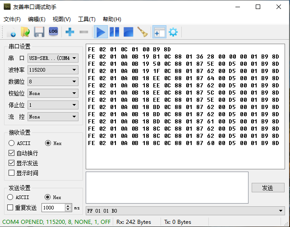The width and height of the screenshot is (290, 227).
Task: Minimize the 友善串口调试助手 window
Action: 238,7
